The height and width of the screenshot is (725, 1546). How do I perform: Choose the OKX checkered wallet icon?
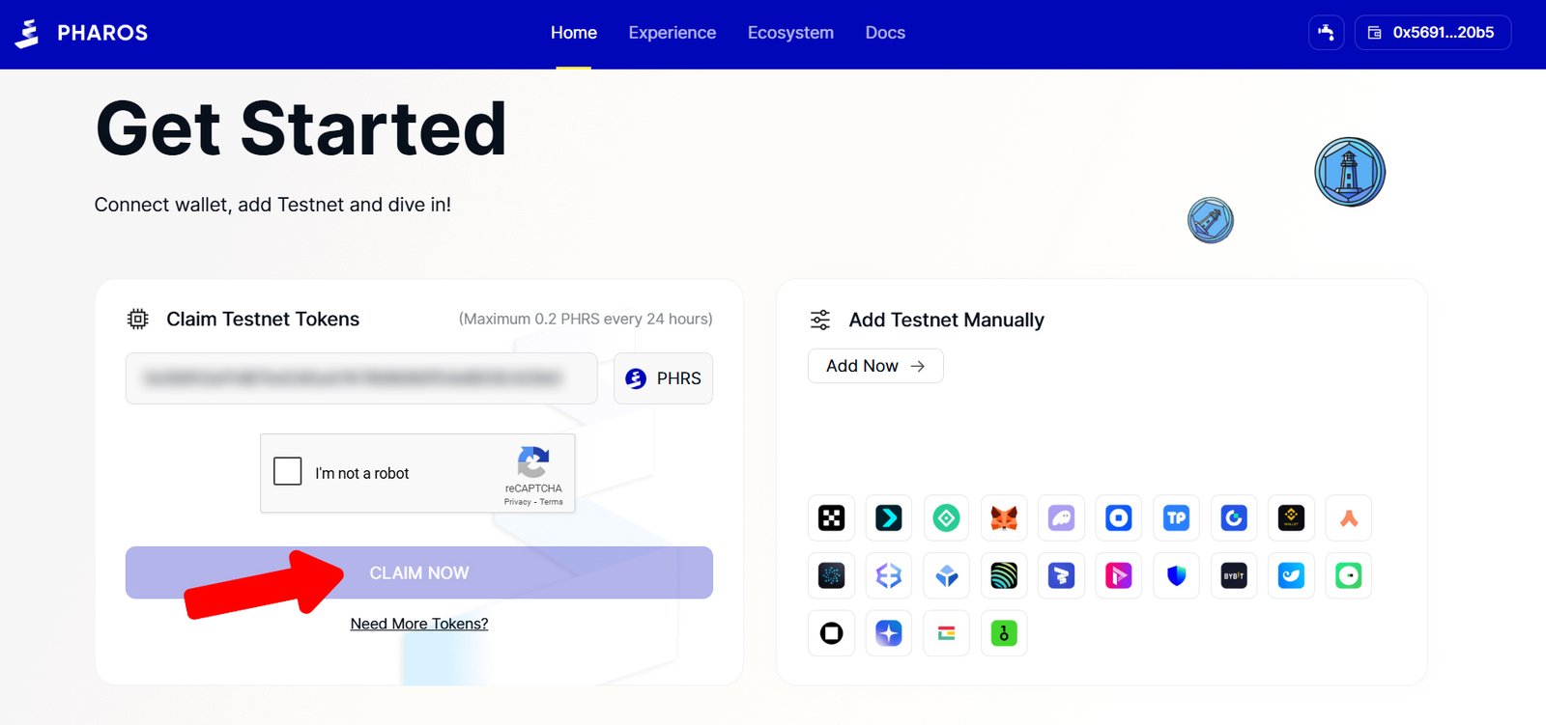(x=831, y=518)
